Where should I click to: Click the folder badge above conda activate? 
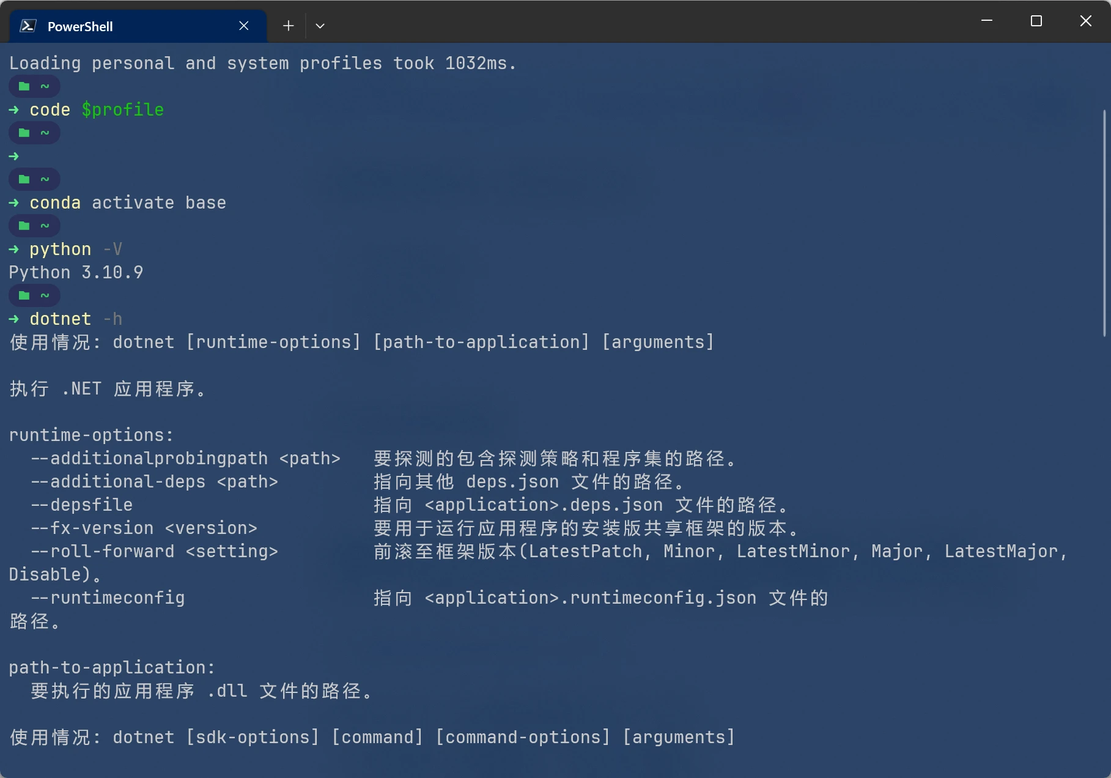click(34, 179)
